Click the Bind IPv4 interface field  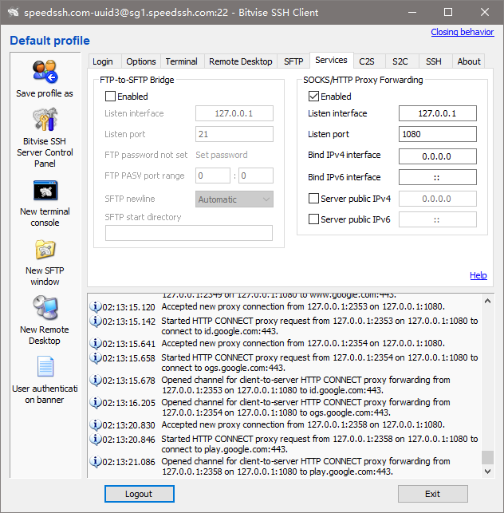438,156
